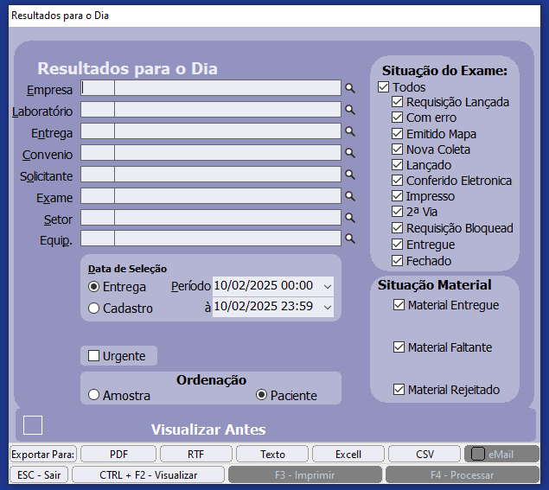Image resolution: width=549 pixels, height=490 pixels.
Task: Click the CSV export button
Action: coord(425,454)
